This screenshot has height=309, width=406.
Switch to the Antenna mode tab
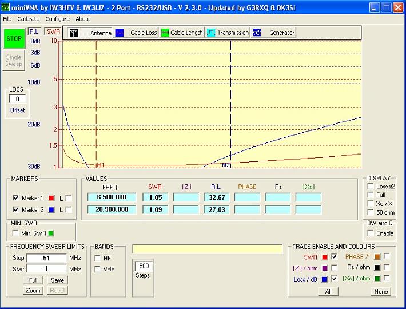coord(90,33)
